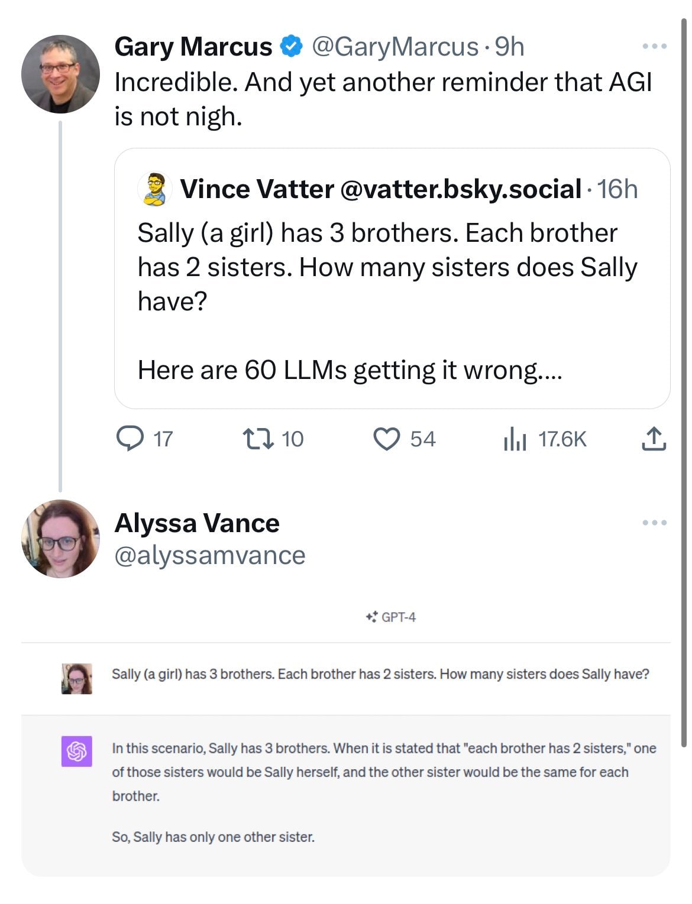Open the view analytics bar chart icon
Image resolution: width=692 pixels, height=904 pixels.
pos(515,439)
